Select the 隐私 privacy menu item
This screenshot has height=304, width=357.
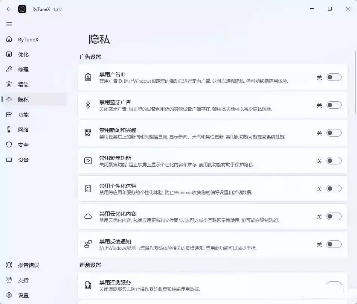(x=23, y=99)
